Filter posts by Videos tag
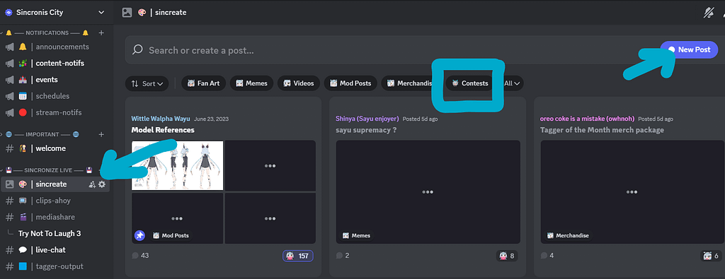This screenshot has height=279, width=725. point(299,83)
